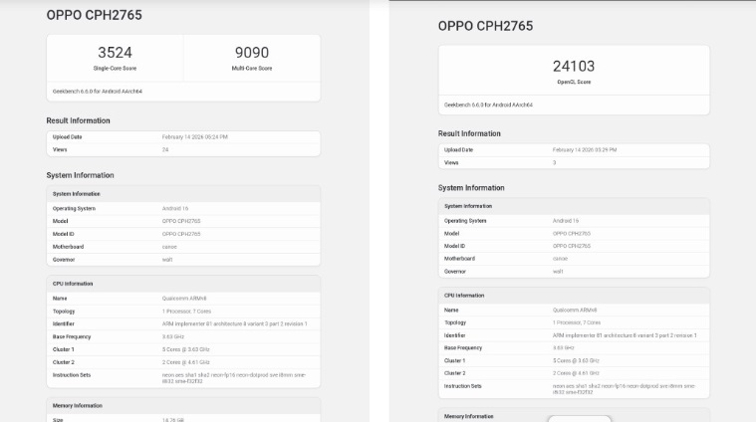
Task: Click the "Memory Information" header on the CPU page
Action: [x=77, y=406]
